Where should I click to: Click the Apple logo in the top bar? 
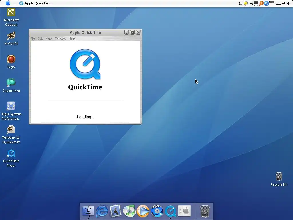coord(8,3)
